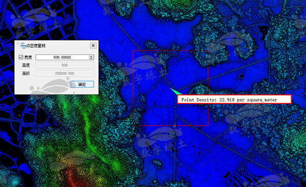The width and height of the screenshot is (306, 187).
Task: Decrease the 宽度 value with the down arrow
Action: pos(91,58)
